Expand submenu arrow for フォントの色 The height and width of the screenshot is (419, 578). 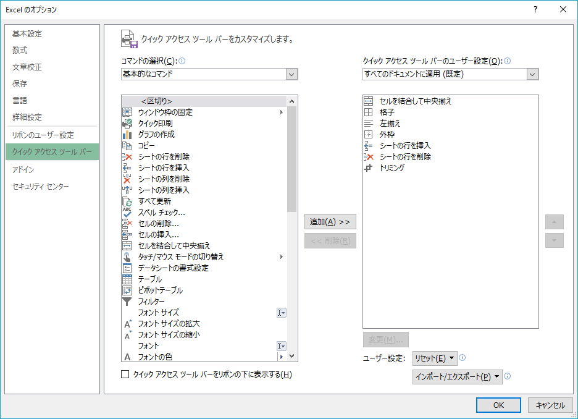tap(281, 357)
